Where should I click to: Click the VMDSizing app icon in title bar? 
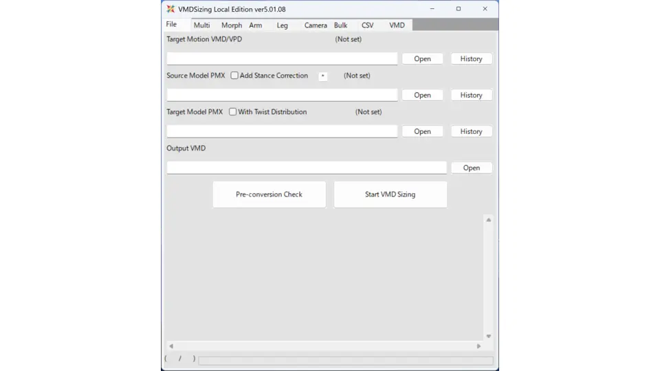(x=170, y=9)
